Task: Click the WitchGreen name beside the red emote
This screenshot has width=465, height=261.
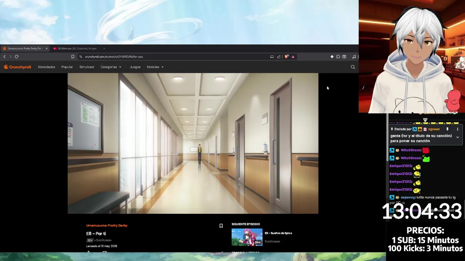Action: click(x=411, y=150)
